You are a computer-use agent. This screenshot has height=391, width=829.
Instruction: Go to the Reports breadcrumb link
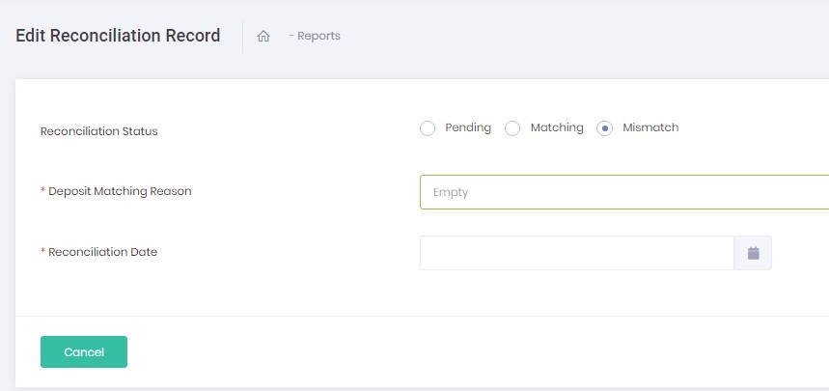[318, 36]
